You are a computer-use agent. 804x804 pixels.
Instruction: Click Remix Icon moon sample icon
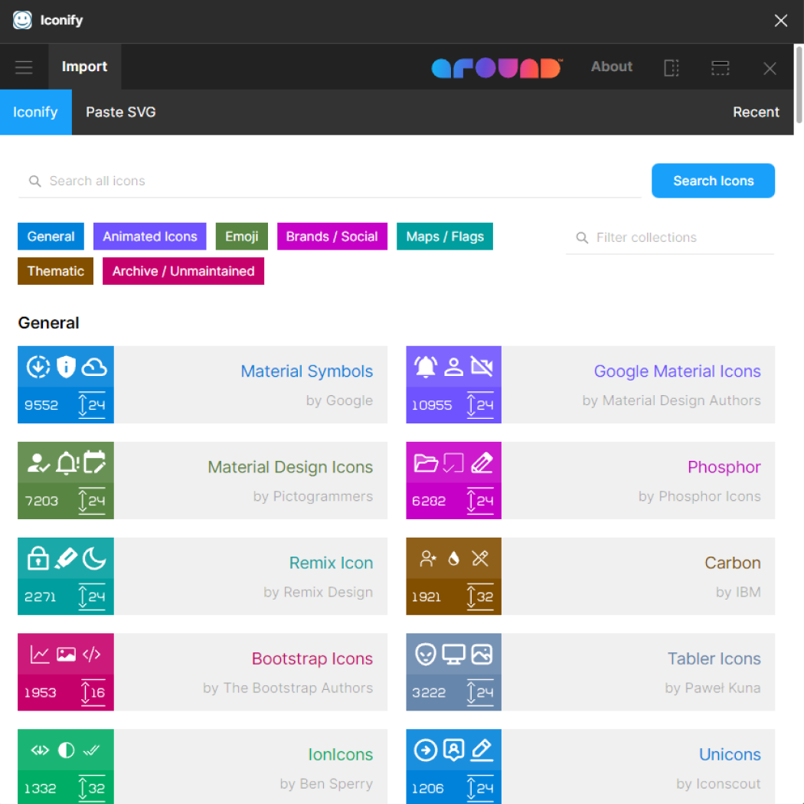point(94,558)
